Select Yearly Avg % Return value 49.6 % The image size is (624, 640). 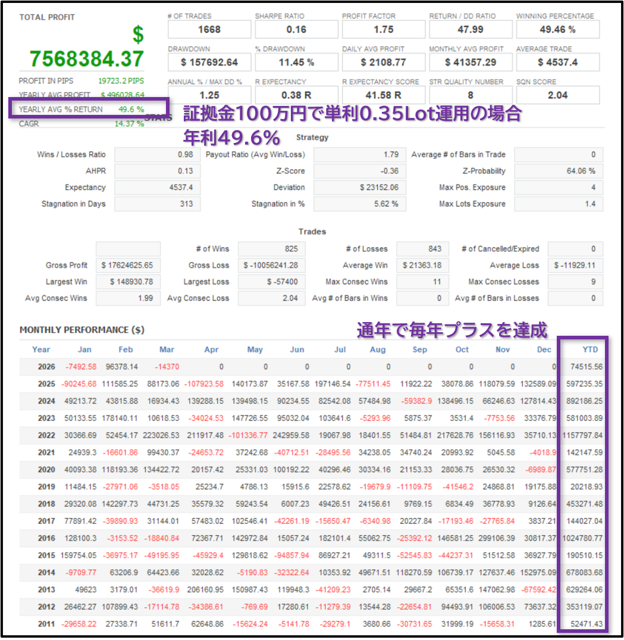[131, 110]
